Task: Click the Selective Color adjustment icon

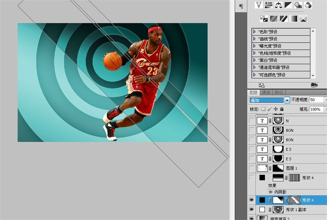Action: click(x=303, y=18)
